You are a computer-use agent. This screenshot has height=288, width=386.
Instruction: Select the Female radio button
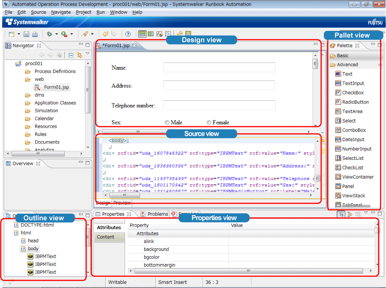209,122
